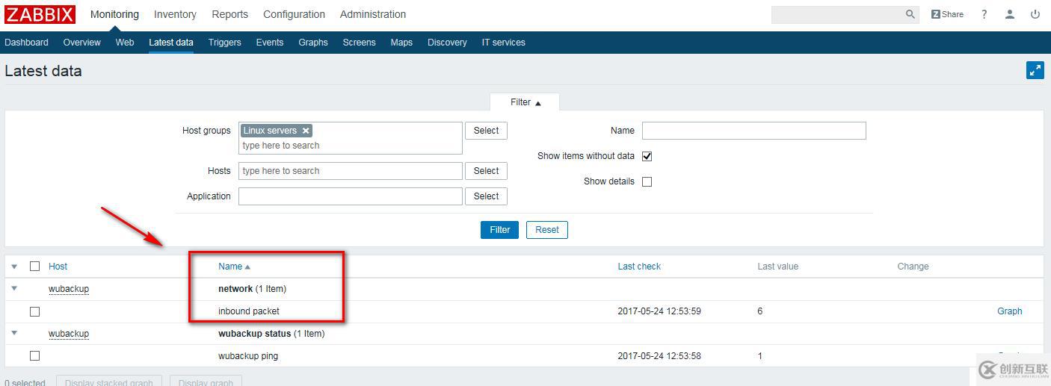Open wubackup host link in status row
1051x386 pixels.
point(69,334)
